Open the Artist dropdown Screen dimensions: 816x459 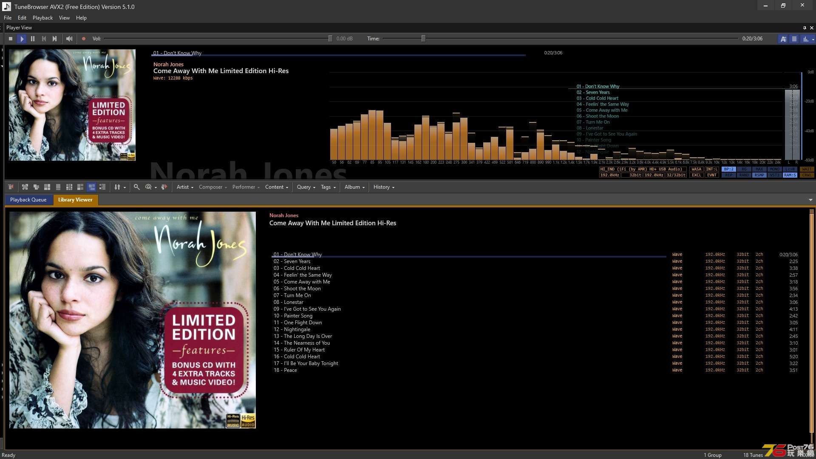point(185,187)
